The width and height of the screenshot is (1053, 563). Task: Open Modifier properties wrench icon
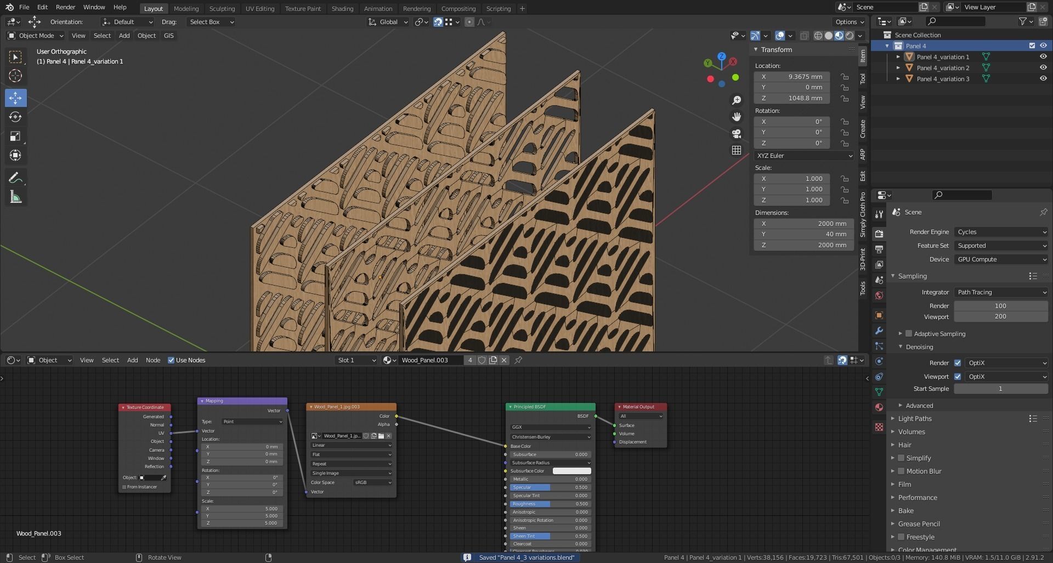pos(879,331)
